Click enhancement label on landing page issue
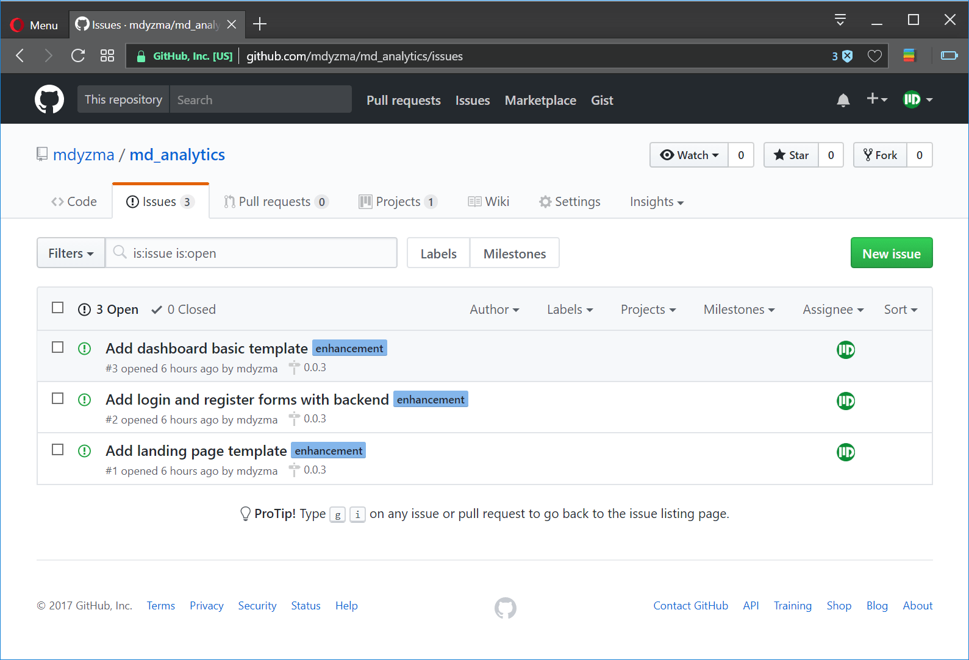The width and height of the screenshot is (969, 660). pos(328,450)
